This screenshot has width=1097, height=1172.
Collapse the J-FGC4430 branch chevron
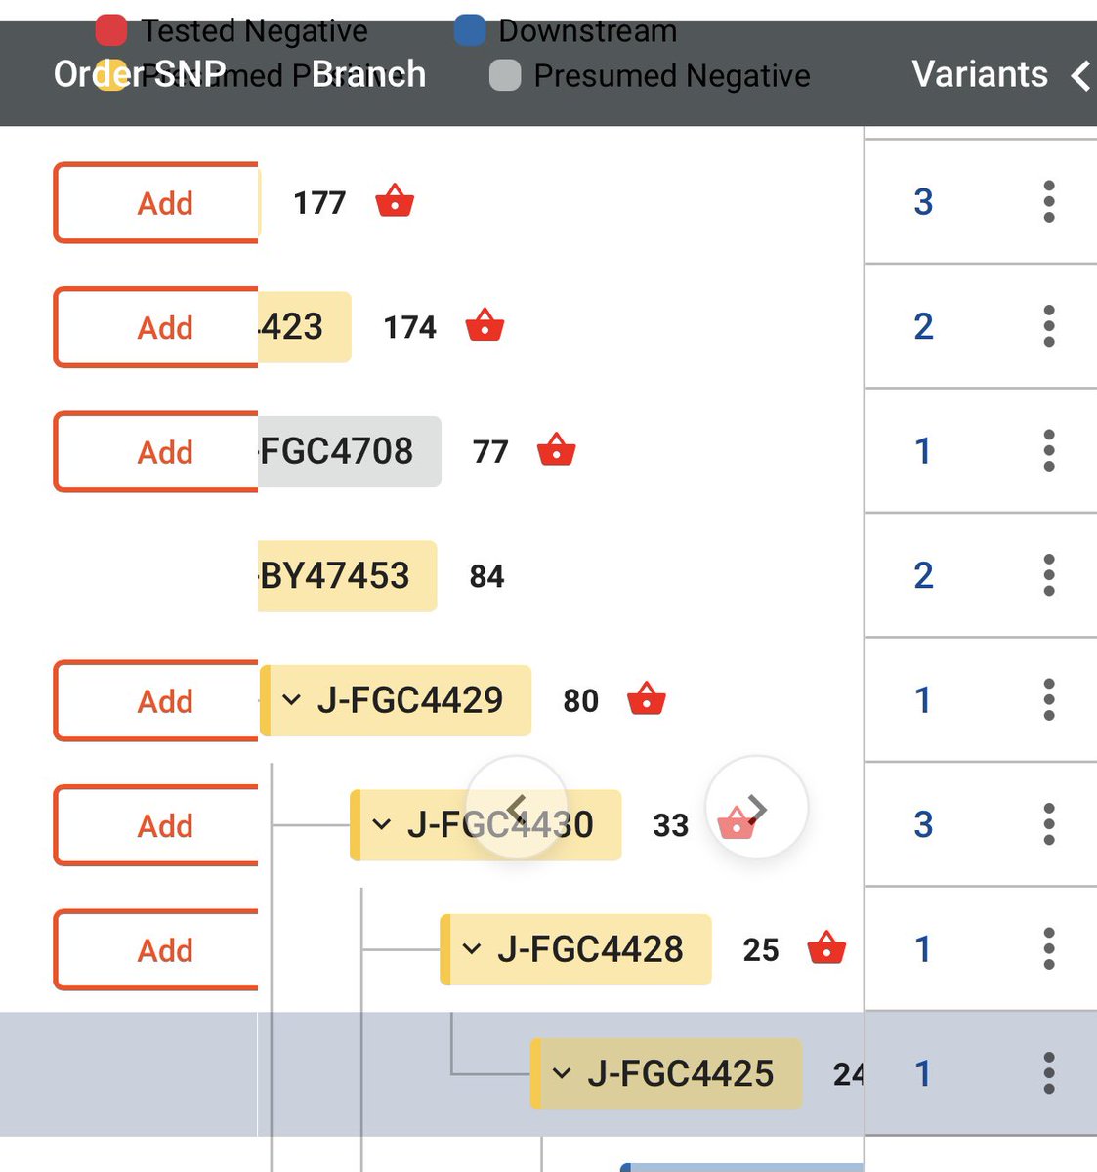pyautogui.click(x=382, y=824)
